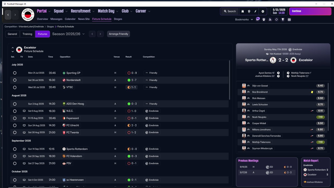Click the world globe icon in top toolbar
Viewport: 334px width, 188px height.
click(249, 11)
